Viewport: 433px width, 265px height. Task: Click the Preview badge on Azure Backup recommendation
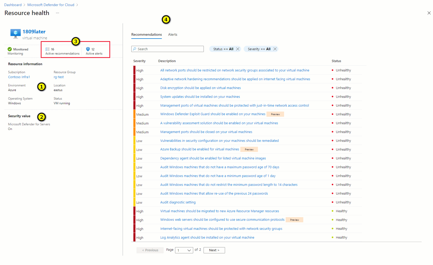249,149
